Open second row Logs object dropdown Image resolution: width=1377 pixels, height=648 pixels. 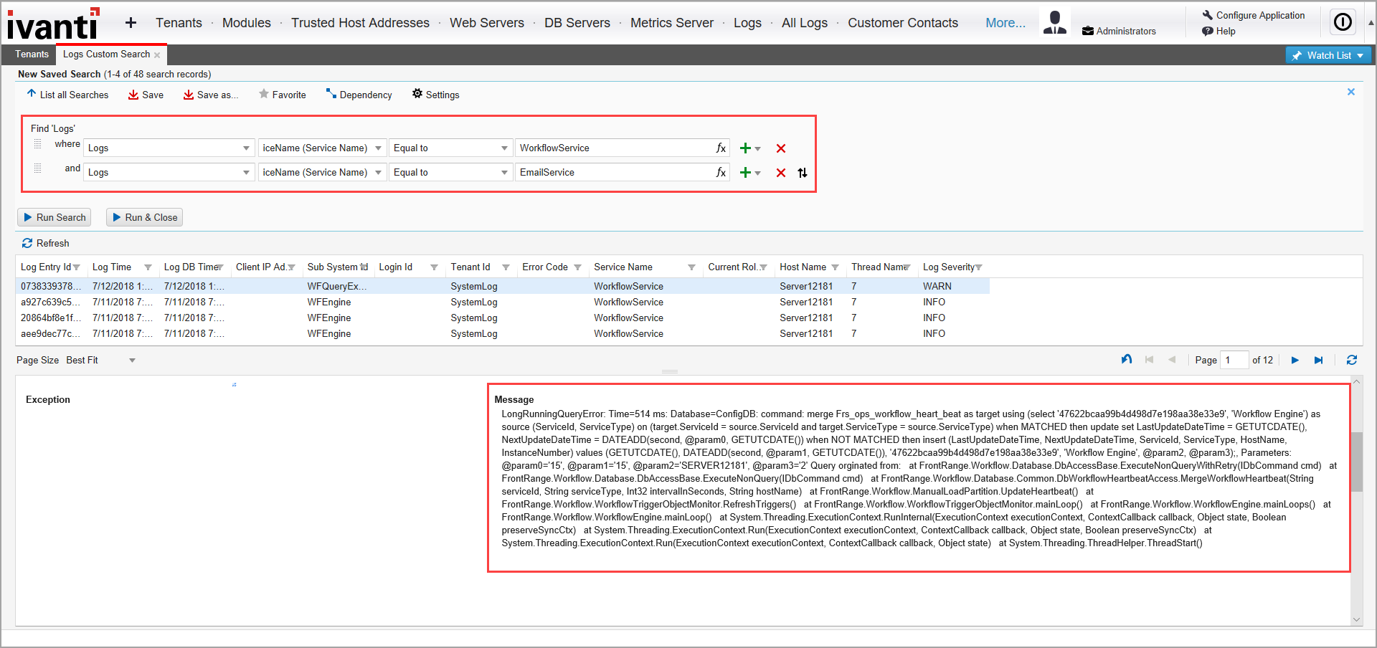pos(246,173)
